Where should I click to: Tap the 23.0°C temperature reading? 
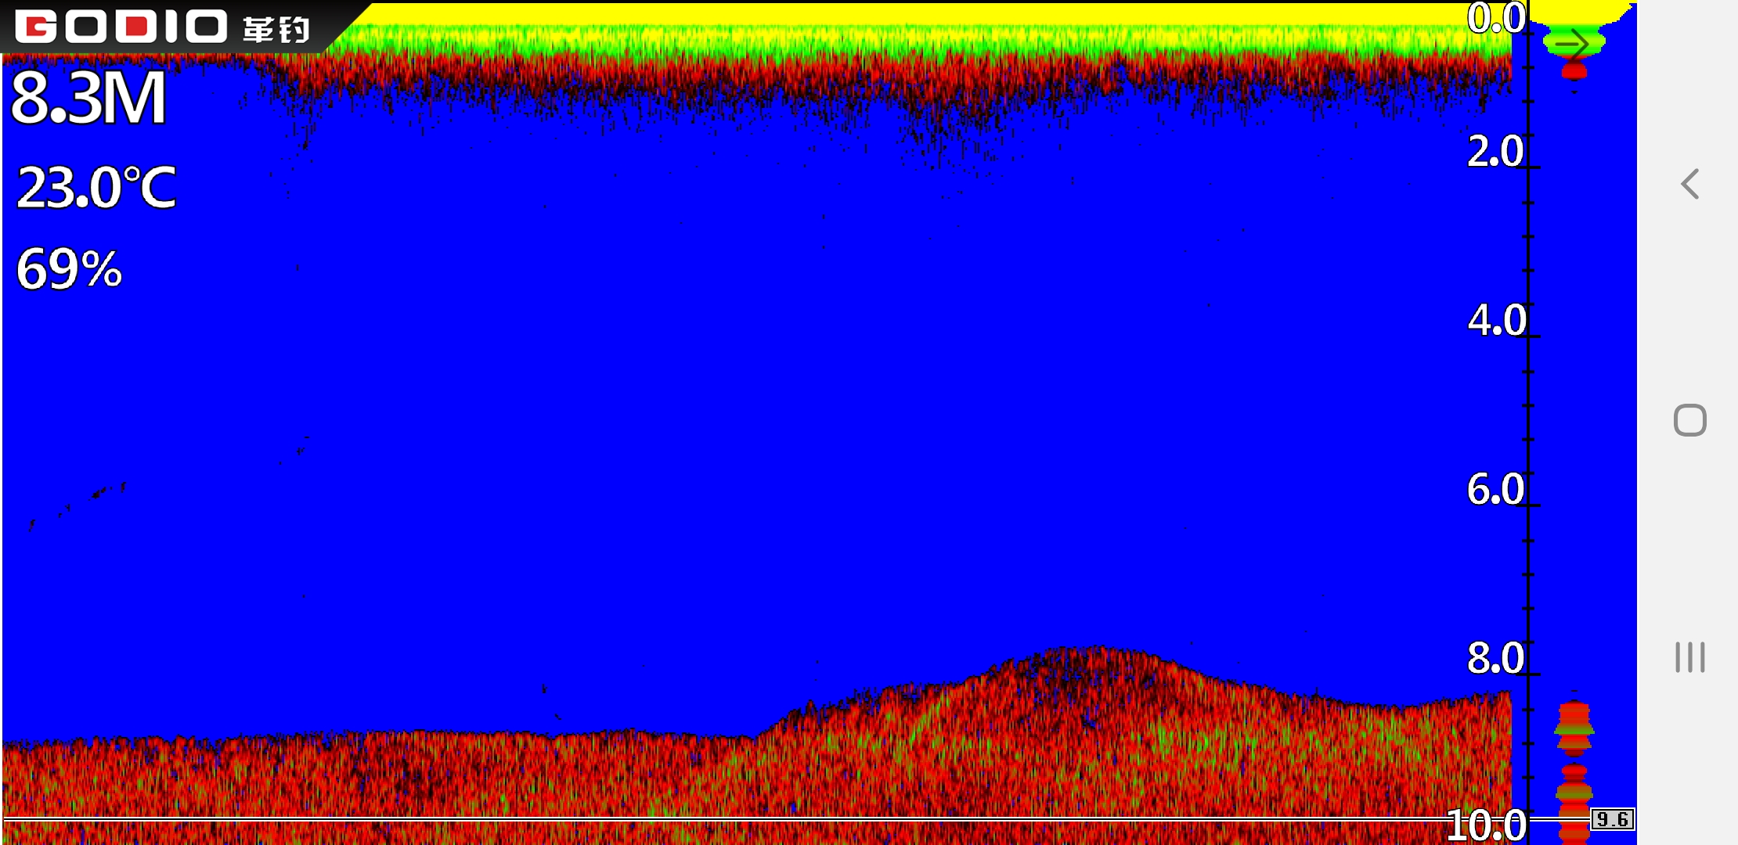click(x=96, y=188)
